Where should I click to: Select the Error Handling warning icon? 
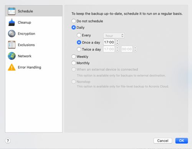[x=12, y=67]
